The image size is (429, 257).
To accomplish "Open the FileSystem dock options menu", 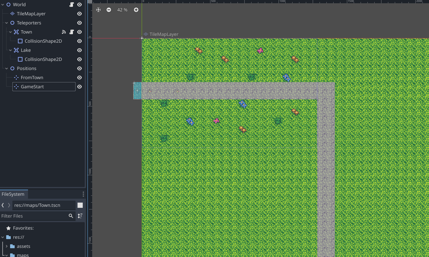I will 83,194.
